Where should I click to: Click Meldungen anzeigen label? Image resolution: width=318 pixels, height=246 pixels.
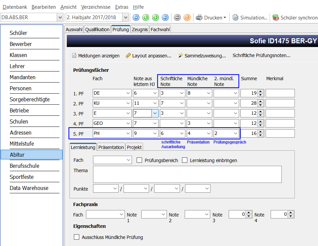[x=99, y=56]
